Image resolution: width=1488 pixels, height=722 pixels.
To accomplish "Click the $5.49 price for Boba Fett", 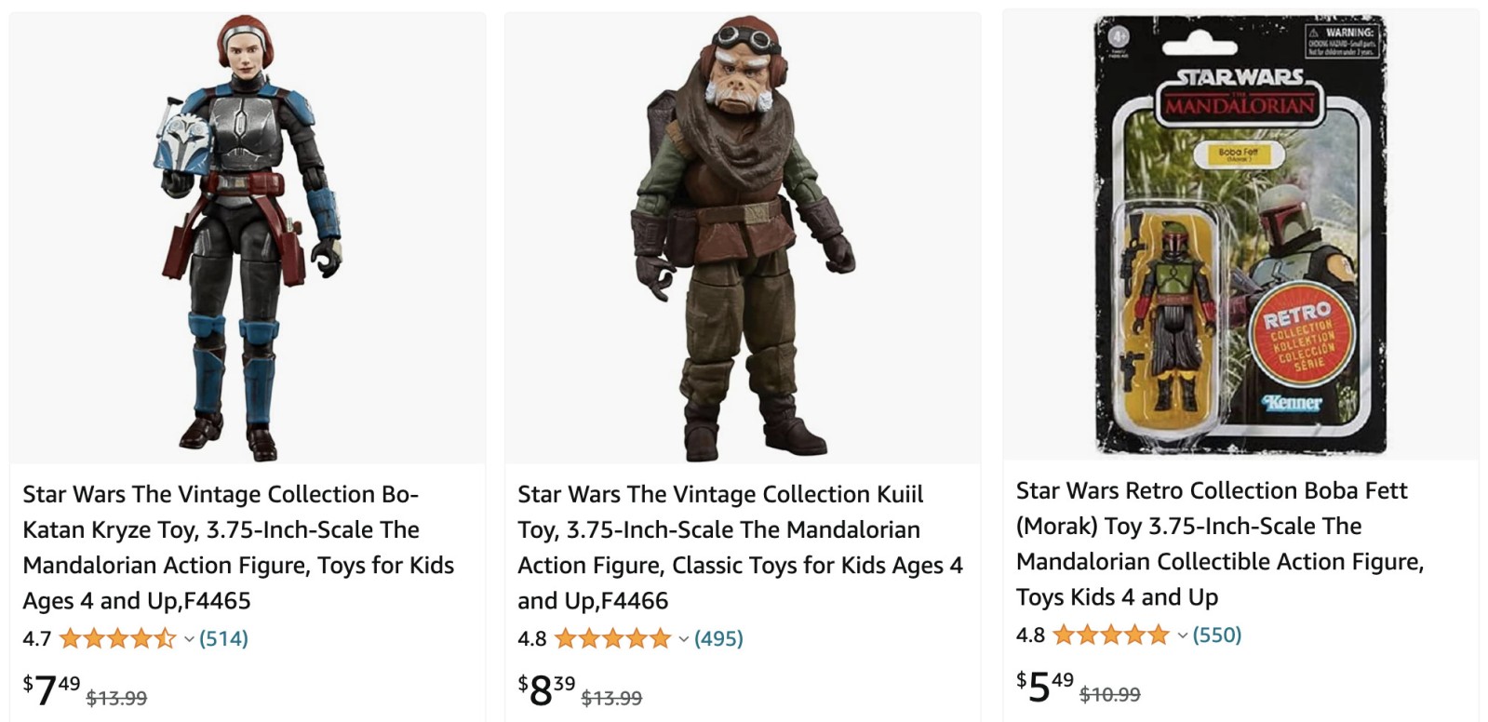I will (x=1045, y=687).
